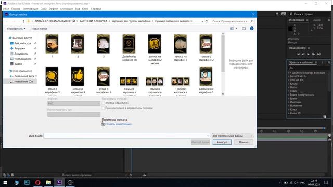Click the 'Отмена' button

tap(244, 142)
